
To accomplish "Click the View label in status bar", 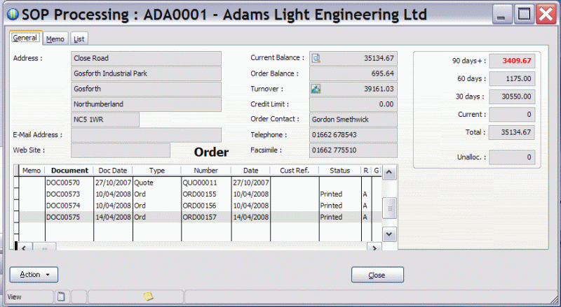I will [14, 297].
